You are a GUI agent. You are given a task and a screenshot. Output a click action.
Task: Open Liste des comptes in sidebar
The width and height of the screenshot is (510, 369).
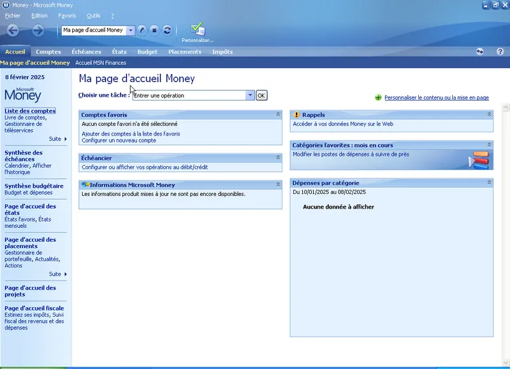click(30, 111)
